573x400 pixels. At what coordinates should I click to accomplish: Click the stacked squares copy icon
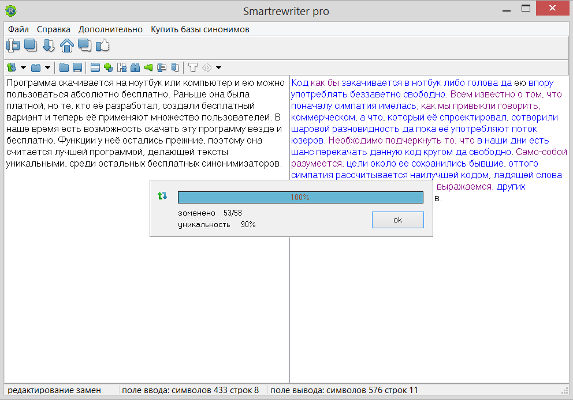(31, 45)
